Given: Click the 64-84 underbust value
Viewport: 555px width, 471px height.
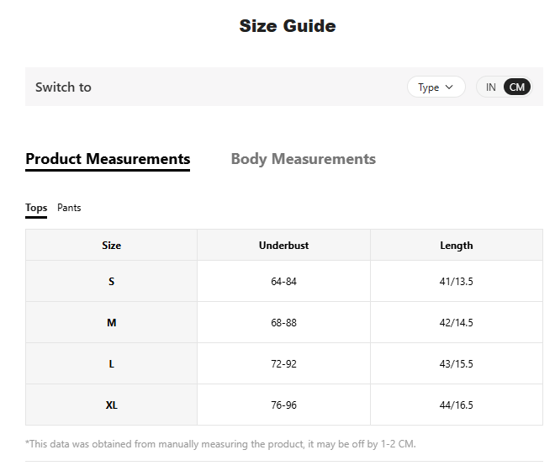Looking at the screenshot, I should point(283,282).
